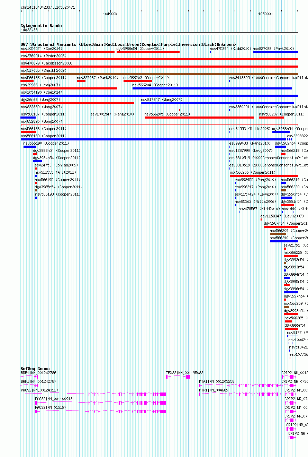Click dgv3984n54 (Cooper2011) label
The height and width of the screenshot is (457, 308).
[x=57, y=158]
